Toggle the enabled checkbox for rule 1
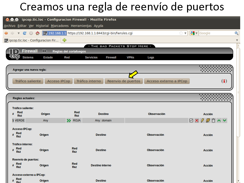This screenshot has width=244, height=183. click(x=191, y=120)
